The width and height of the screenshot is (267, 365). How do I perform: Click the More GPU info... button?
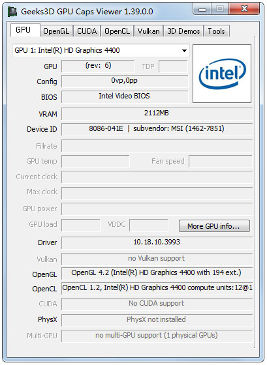tap(214, 226)
